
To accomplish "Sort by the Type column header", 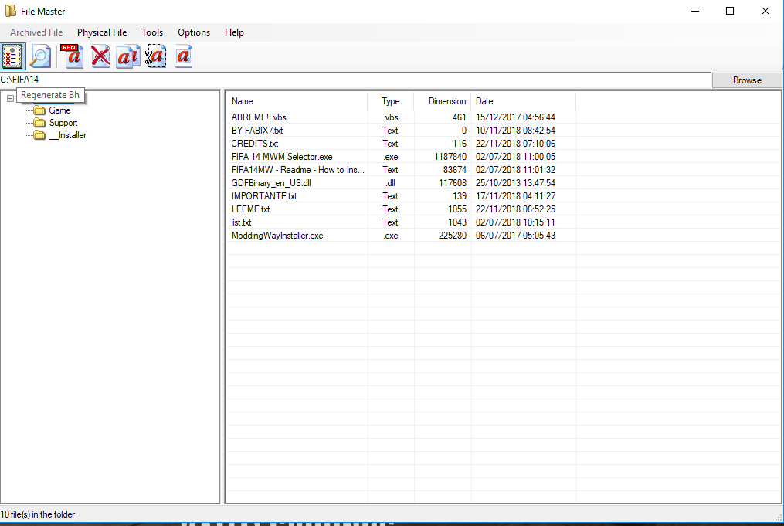I will tap(391, 101).
